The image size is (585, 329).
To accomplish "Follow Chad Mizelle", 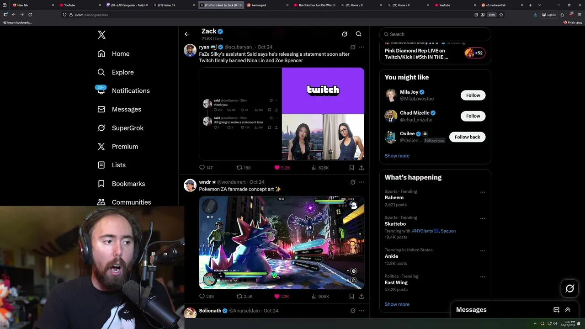I will 473,116.
